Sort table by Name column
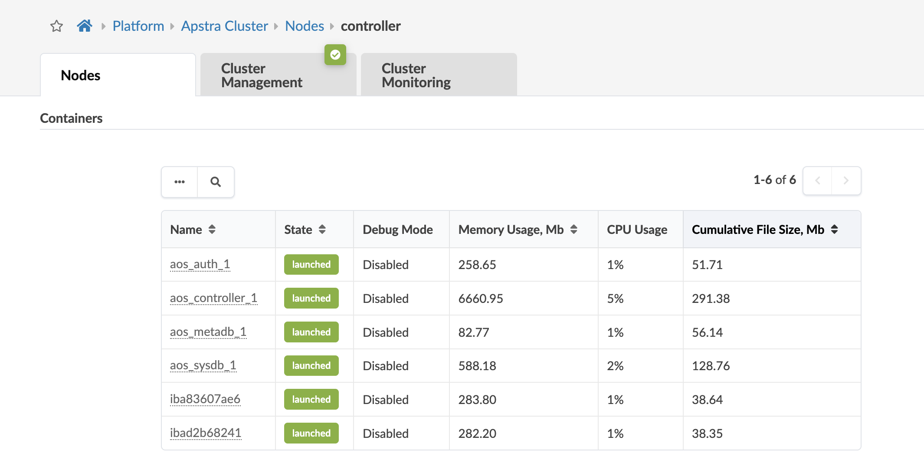The height and width of the screenshot is (460, 924). click(x=212, y=229)
